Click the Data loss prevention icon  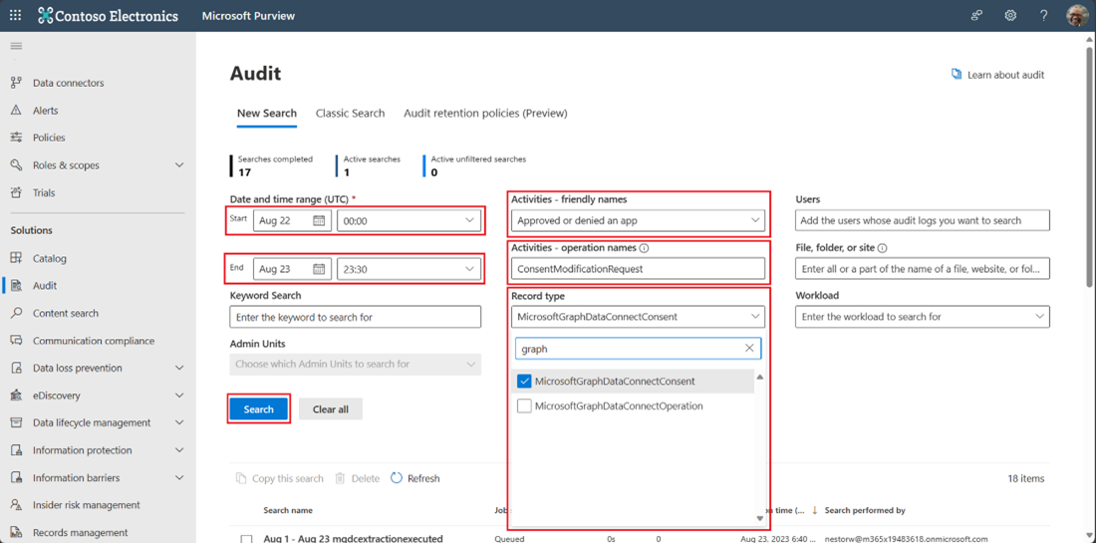[17, 369]
